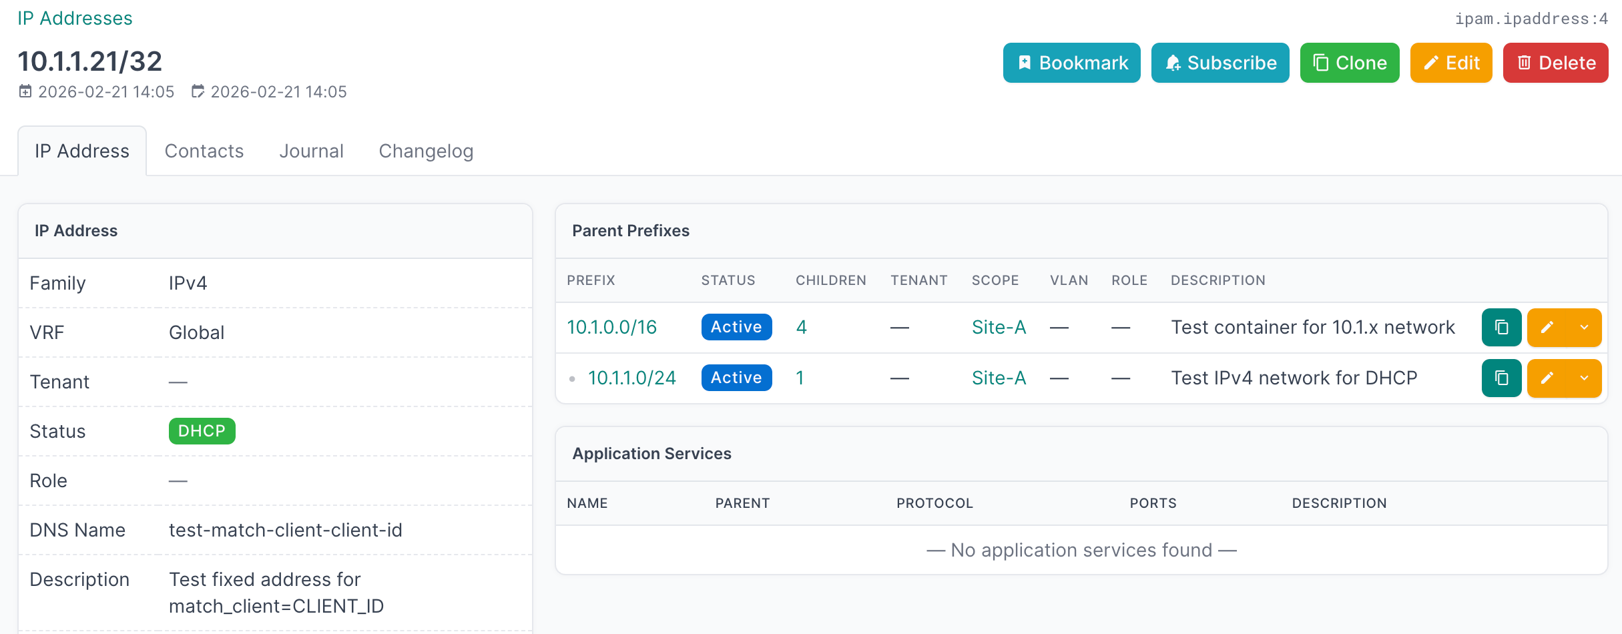Viewport: 1622px width, 634px height.
Task: Click the Bookmark button
Action: [1071, 63]
